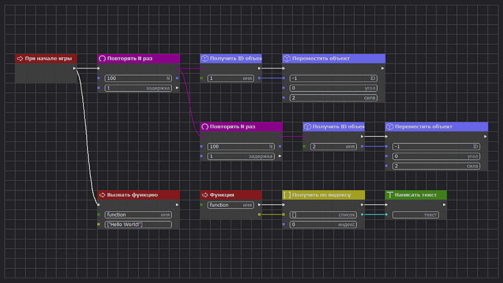Click the 'задержка' flow pin of the first loop node
This screenshot has width=503, height=283.
177,88
